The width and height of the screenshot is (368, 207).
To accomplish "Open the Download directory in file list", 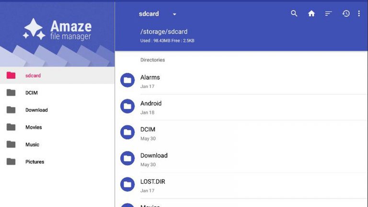I will (154, 156).
